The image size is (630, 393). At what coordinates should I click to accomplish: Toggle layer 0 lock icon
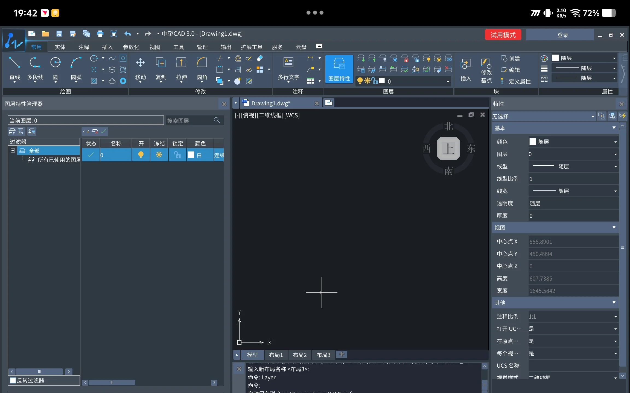tap(177, 155)
